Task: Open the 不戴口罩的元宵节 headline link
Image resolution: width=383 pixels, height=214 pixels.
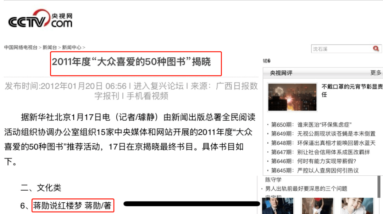Action: point(352,91)
